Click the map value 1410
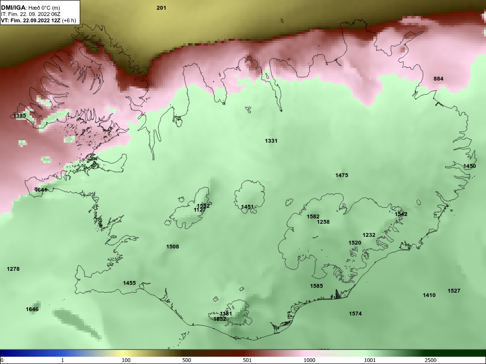 (x=429, y=295)
